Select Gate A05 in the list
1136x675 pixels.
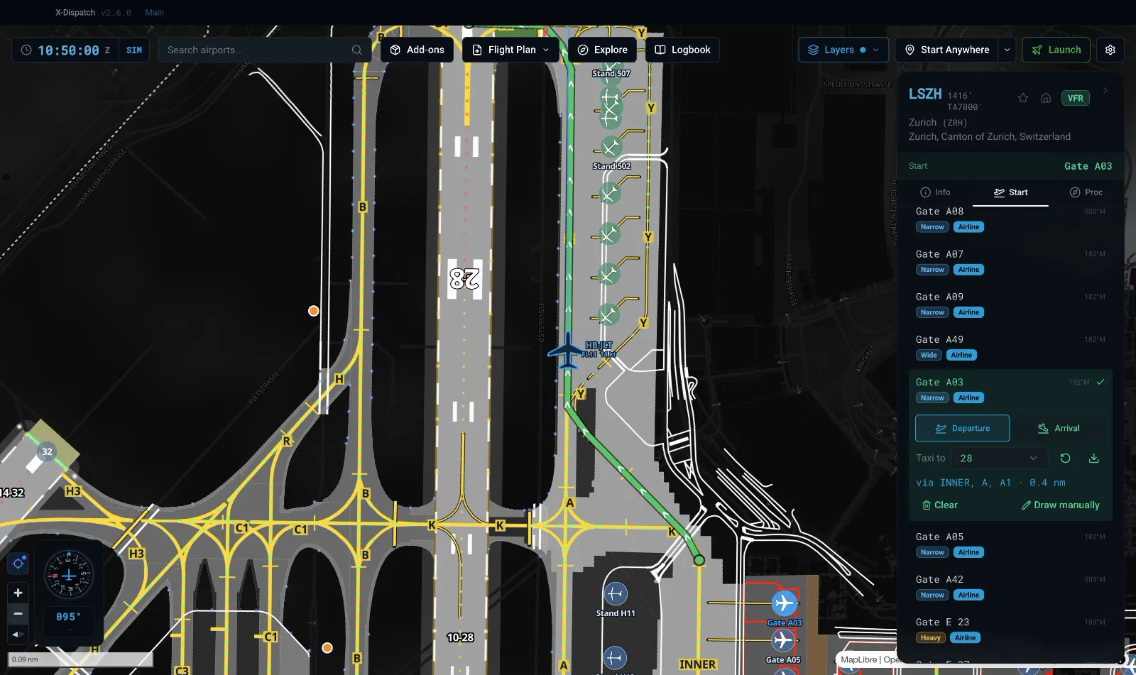pos(1010,544)
